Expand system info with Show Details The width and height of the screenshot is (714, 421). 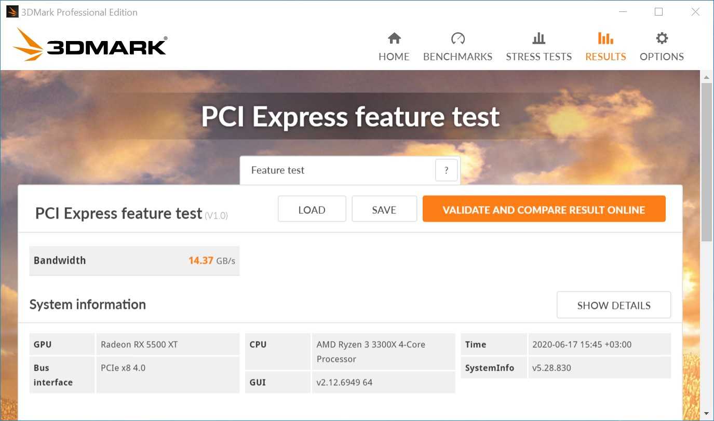[613, 305]
